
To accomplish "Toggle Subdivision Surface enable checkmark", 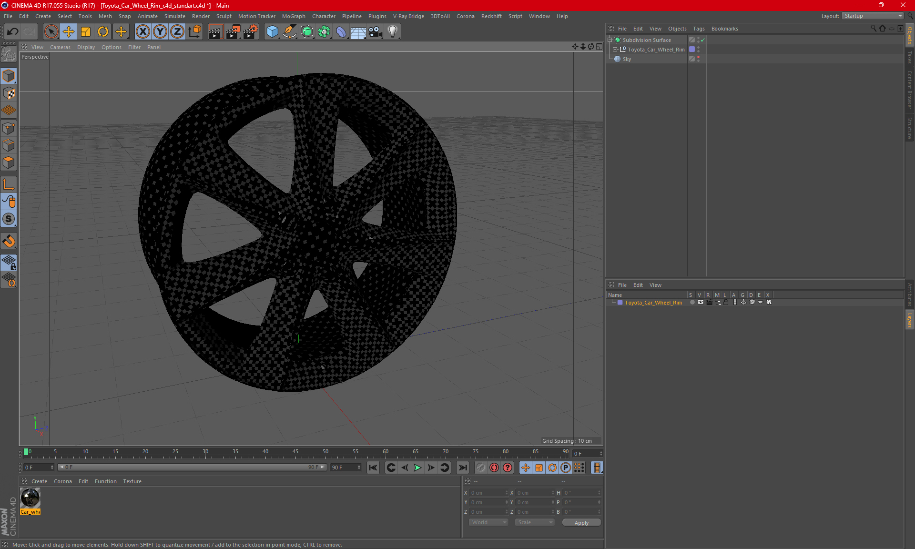I will click(703, 40).
